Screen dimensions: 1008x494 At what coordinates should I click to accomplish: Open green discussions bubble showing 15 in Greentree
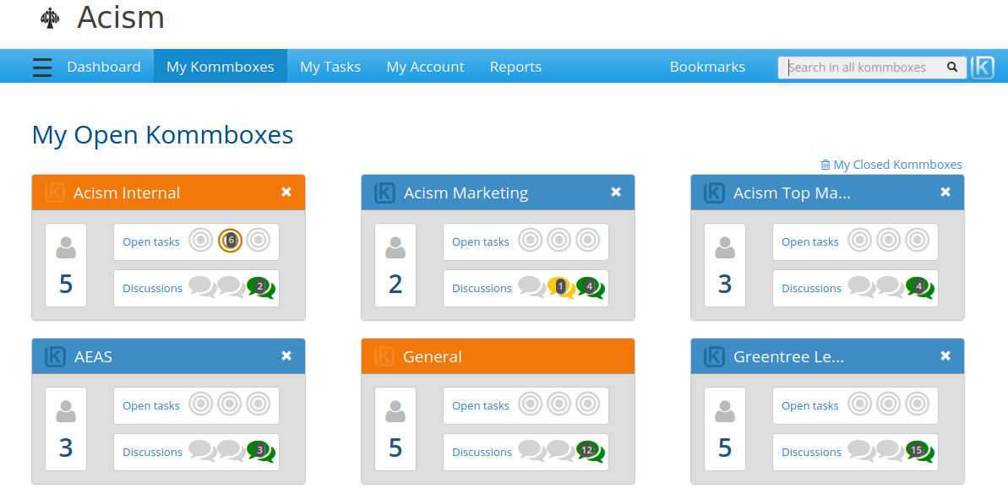[918, 451]
